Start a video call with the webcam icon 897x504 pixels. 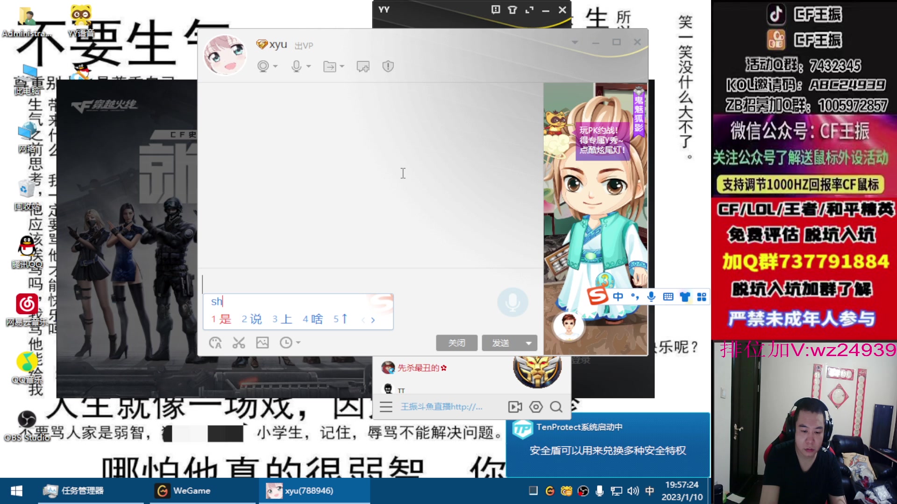(x=263, y=66)
